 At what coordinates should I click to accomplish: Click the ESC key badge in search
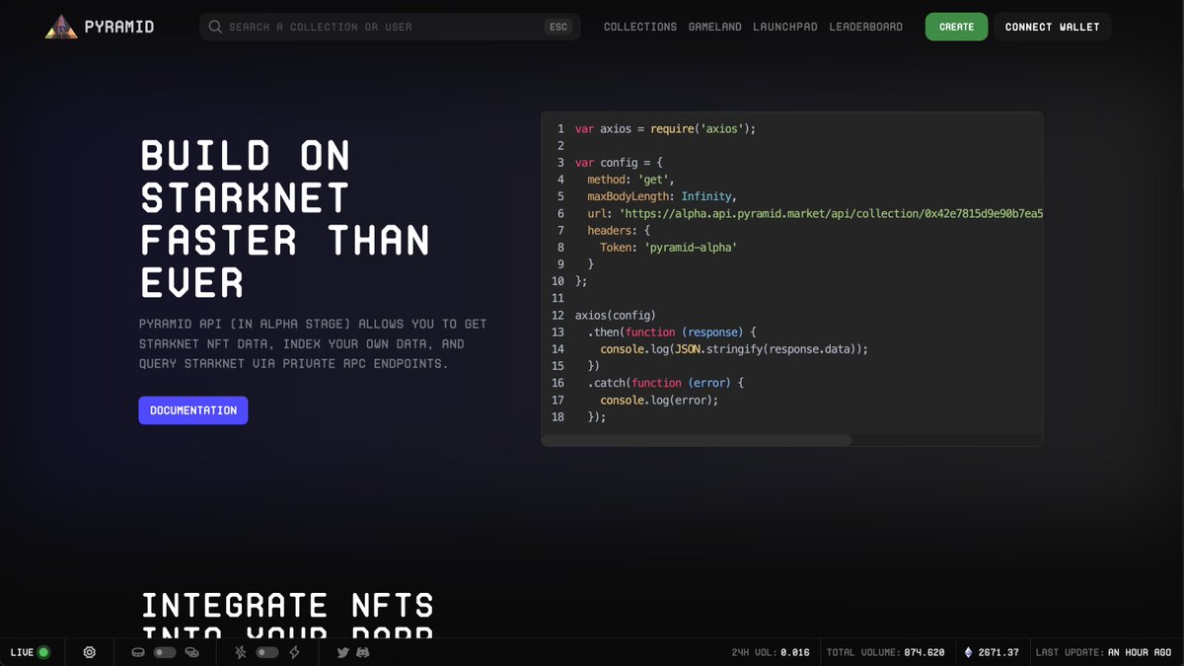(x=558, y=27)
